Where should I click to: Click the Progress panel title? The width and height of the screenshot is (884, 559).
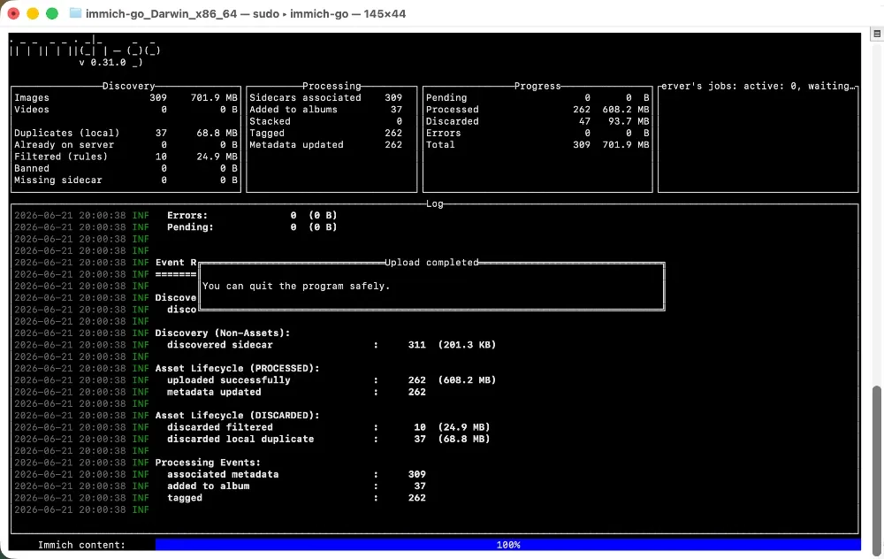[x=537, y=86]
